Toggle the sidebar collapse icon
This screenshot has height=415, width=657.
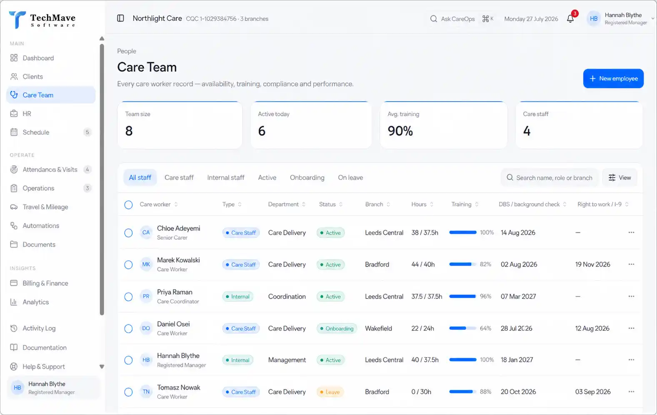click(120, 18)
